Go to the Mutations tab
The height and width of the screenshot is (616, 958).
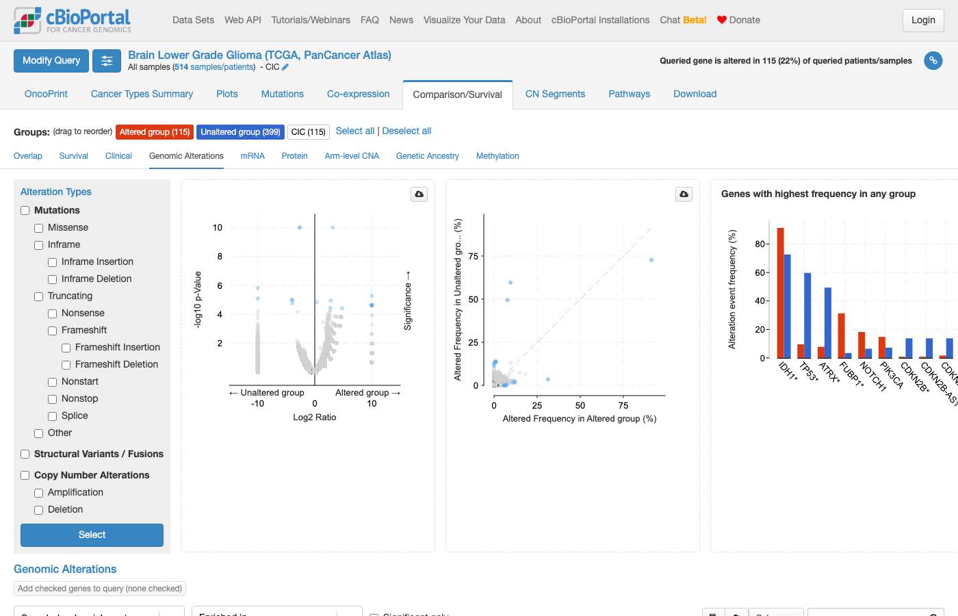click(x=283, y=94)
